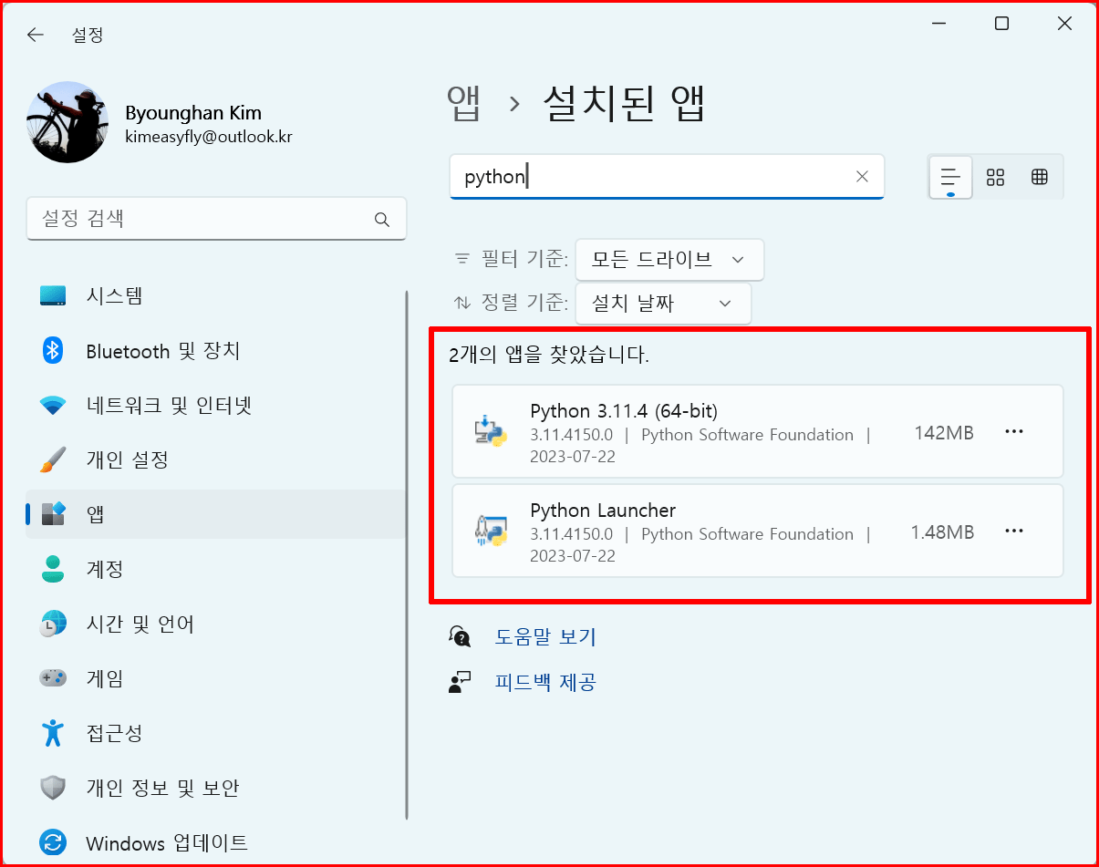This screenshot has width=1099, height=867.
Task: Expand the 설치 날짜 sort dropdown
Action: (x=663, y=304)
